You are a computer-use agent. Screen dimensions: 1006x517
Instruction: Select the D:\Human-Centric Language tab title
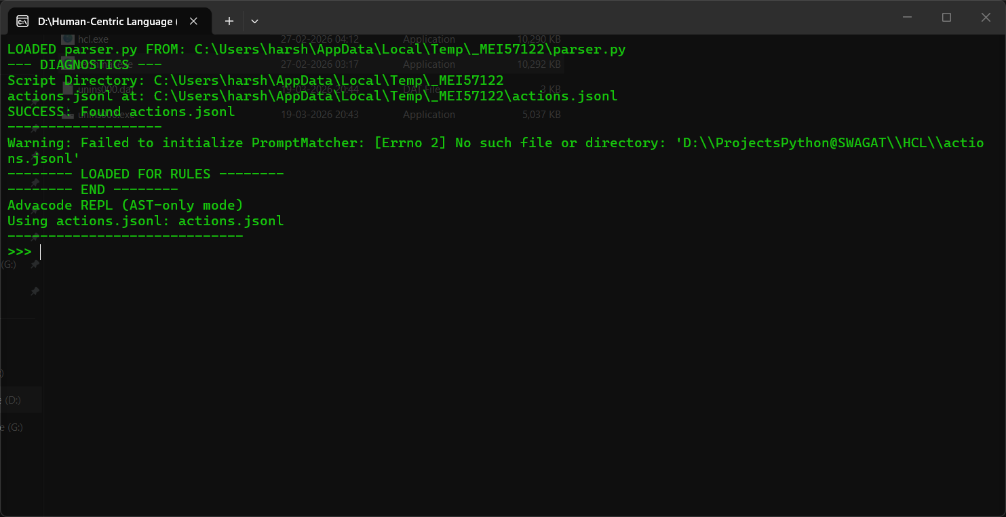point(105,21)
